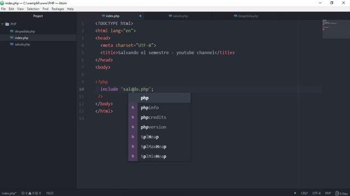Open saludo.php in the project tree
Screen dimensions: 350x196
tap(22, 45)
